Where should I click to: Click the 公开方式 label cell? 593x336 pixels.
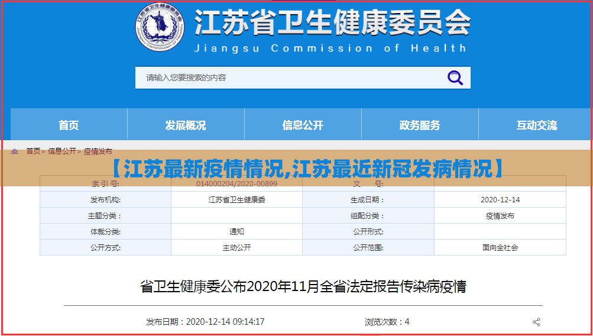click(105, 248)
